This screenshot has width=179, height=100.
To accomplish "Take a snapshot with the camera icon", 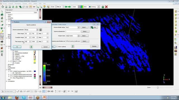I will pos(2,41).
